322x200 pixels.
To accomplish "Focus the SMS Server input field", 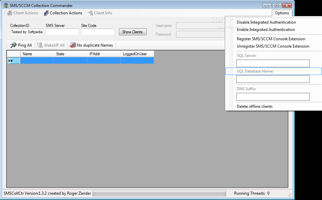I will pyautogui.click(x=62, y=32).
